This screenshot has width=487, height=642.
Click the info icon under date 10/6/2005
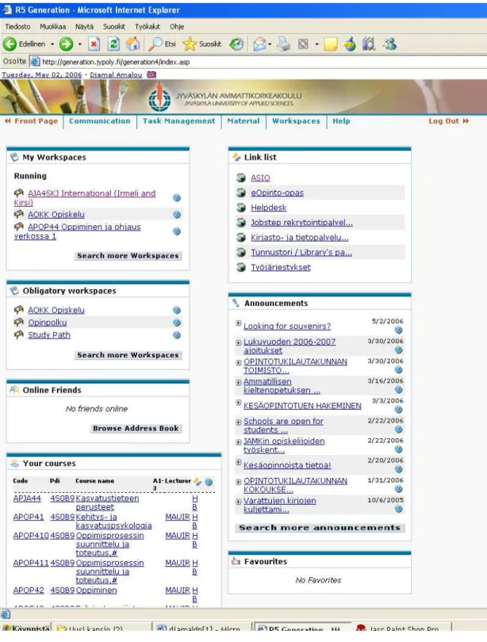(x=398, y=509)
